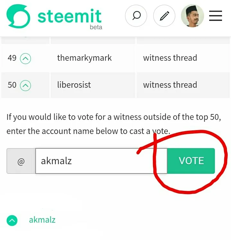Screen dimensions: 231x240
Task: Click the steemit wordmark text
Action: (x=70, y=16)
